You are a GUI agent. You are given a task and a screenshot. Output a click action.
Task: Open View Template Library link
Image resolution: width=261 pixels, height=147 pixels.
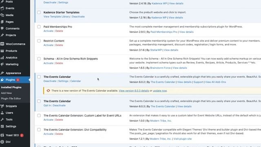tap(57, 17)
